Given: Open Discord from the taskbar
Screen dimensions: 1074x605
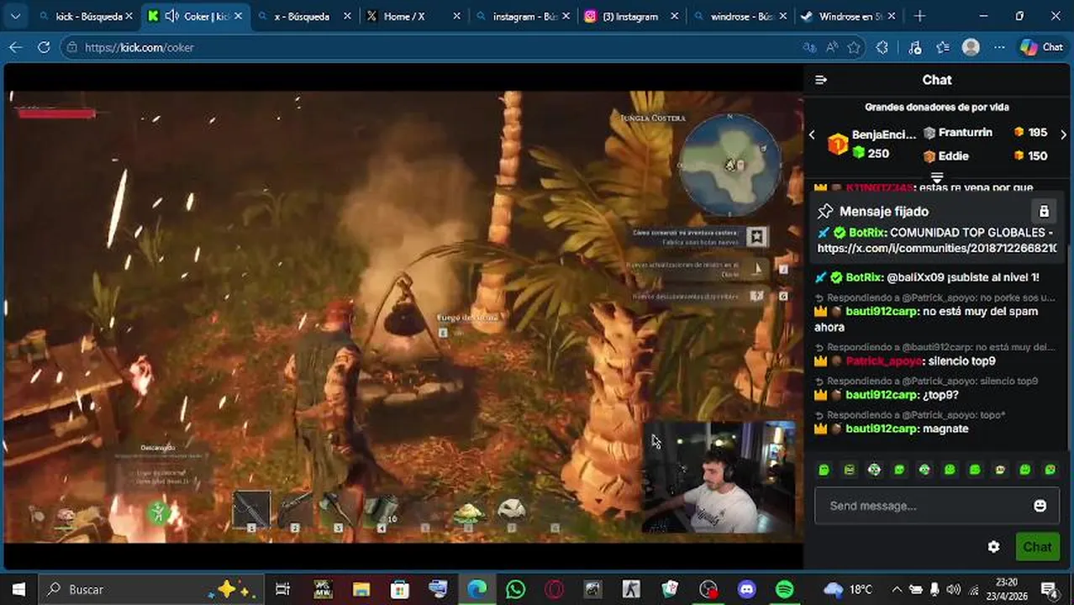Looking at the screenshot, I should coord(746,589).
